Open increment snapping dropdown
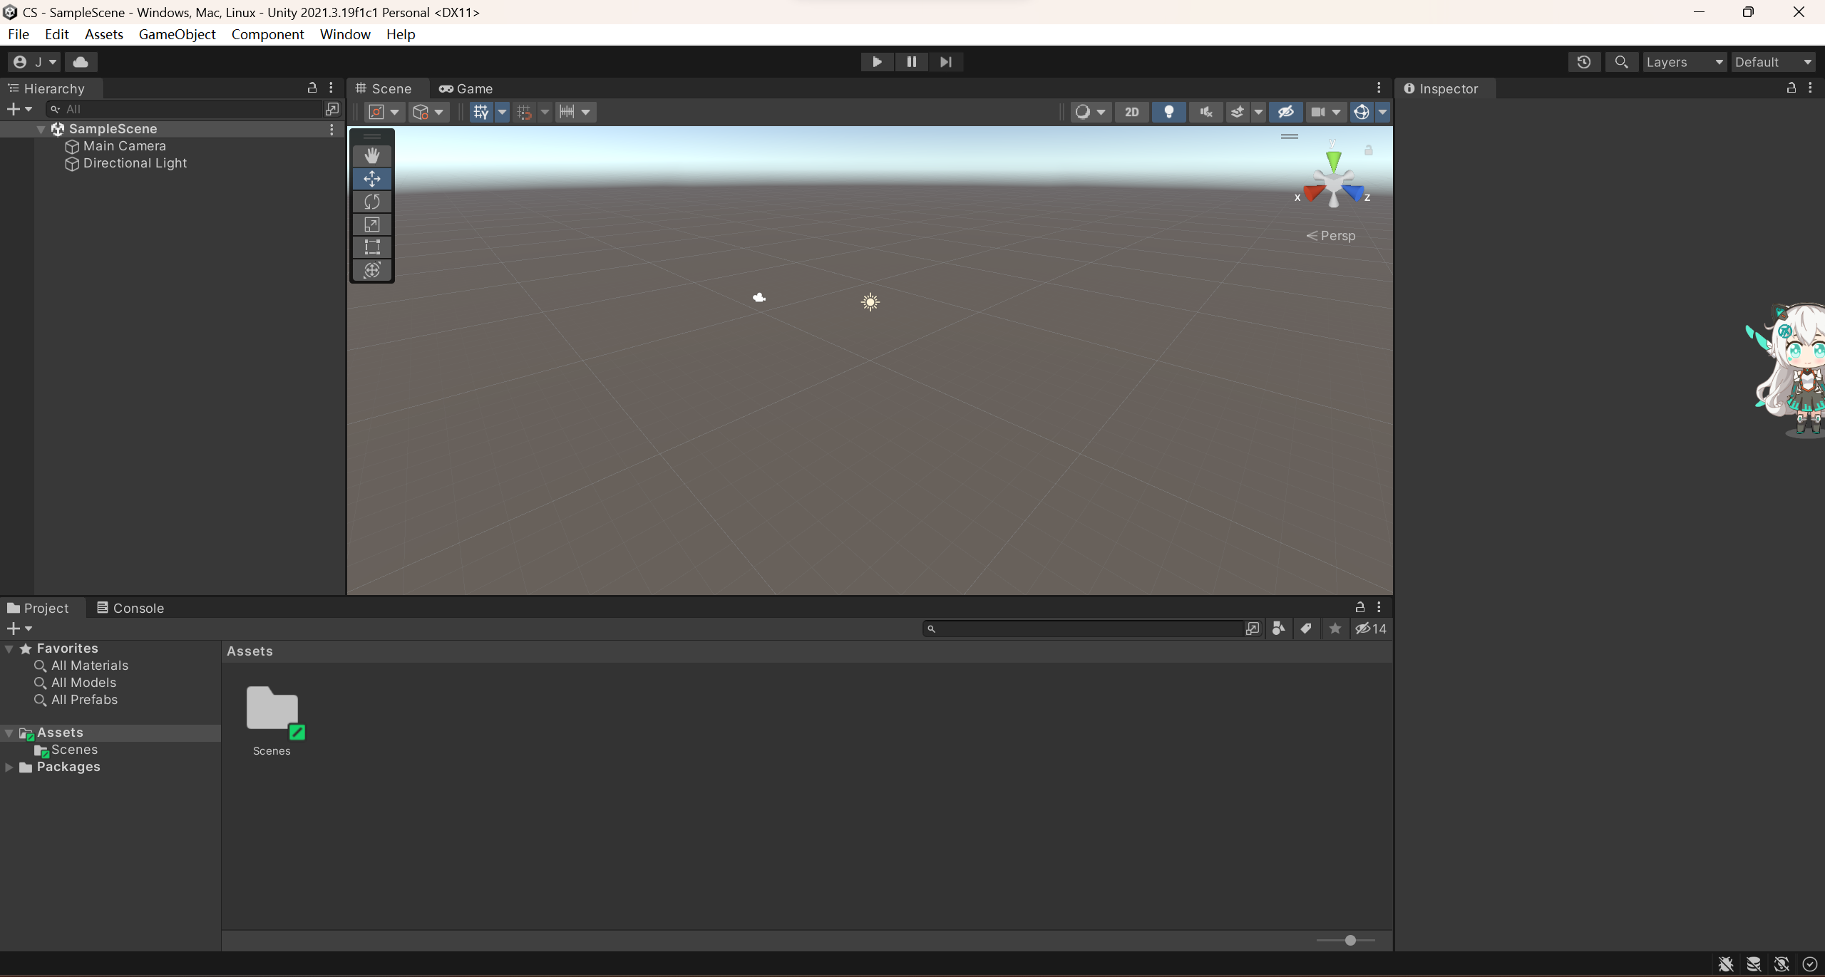 click(575, 112)
